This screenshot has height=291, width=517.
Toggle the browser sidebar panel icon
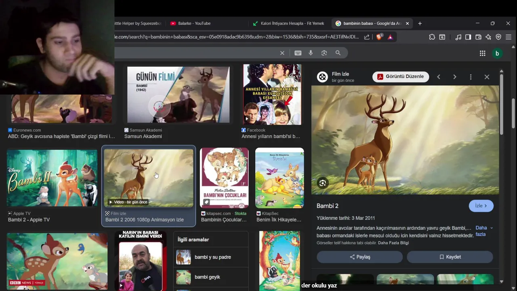[x=468, y=37]
